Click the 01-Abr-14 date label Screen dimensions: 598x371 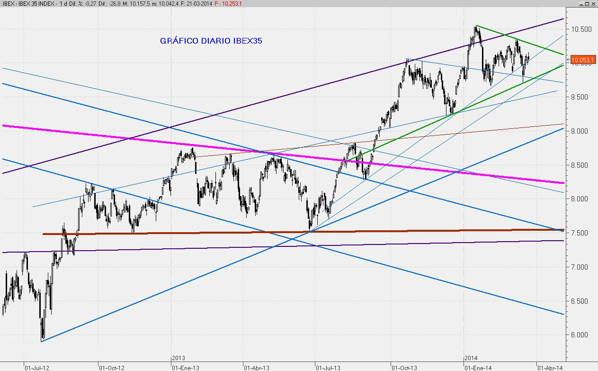pyautogui.click(x=549, y=367)
